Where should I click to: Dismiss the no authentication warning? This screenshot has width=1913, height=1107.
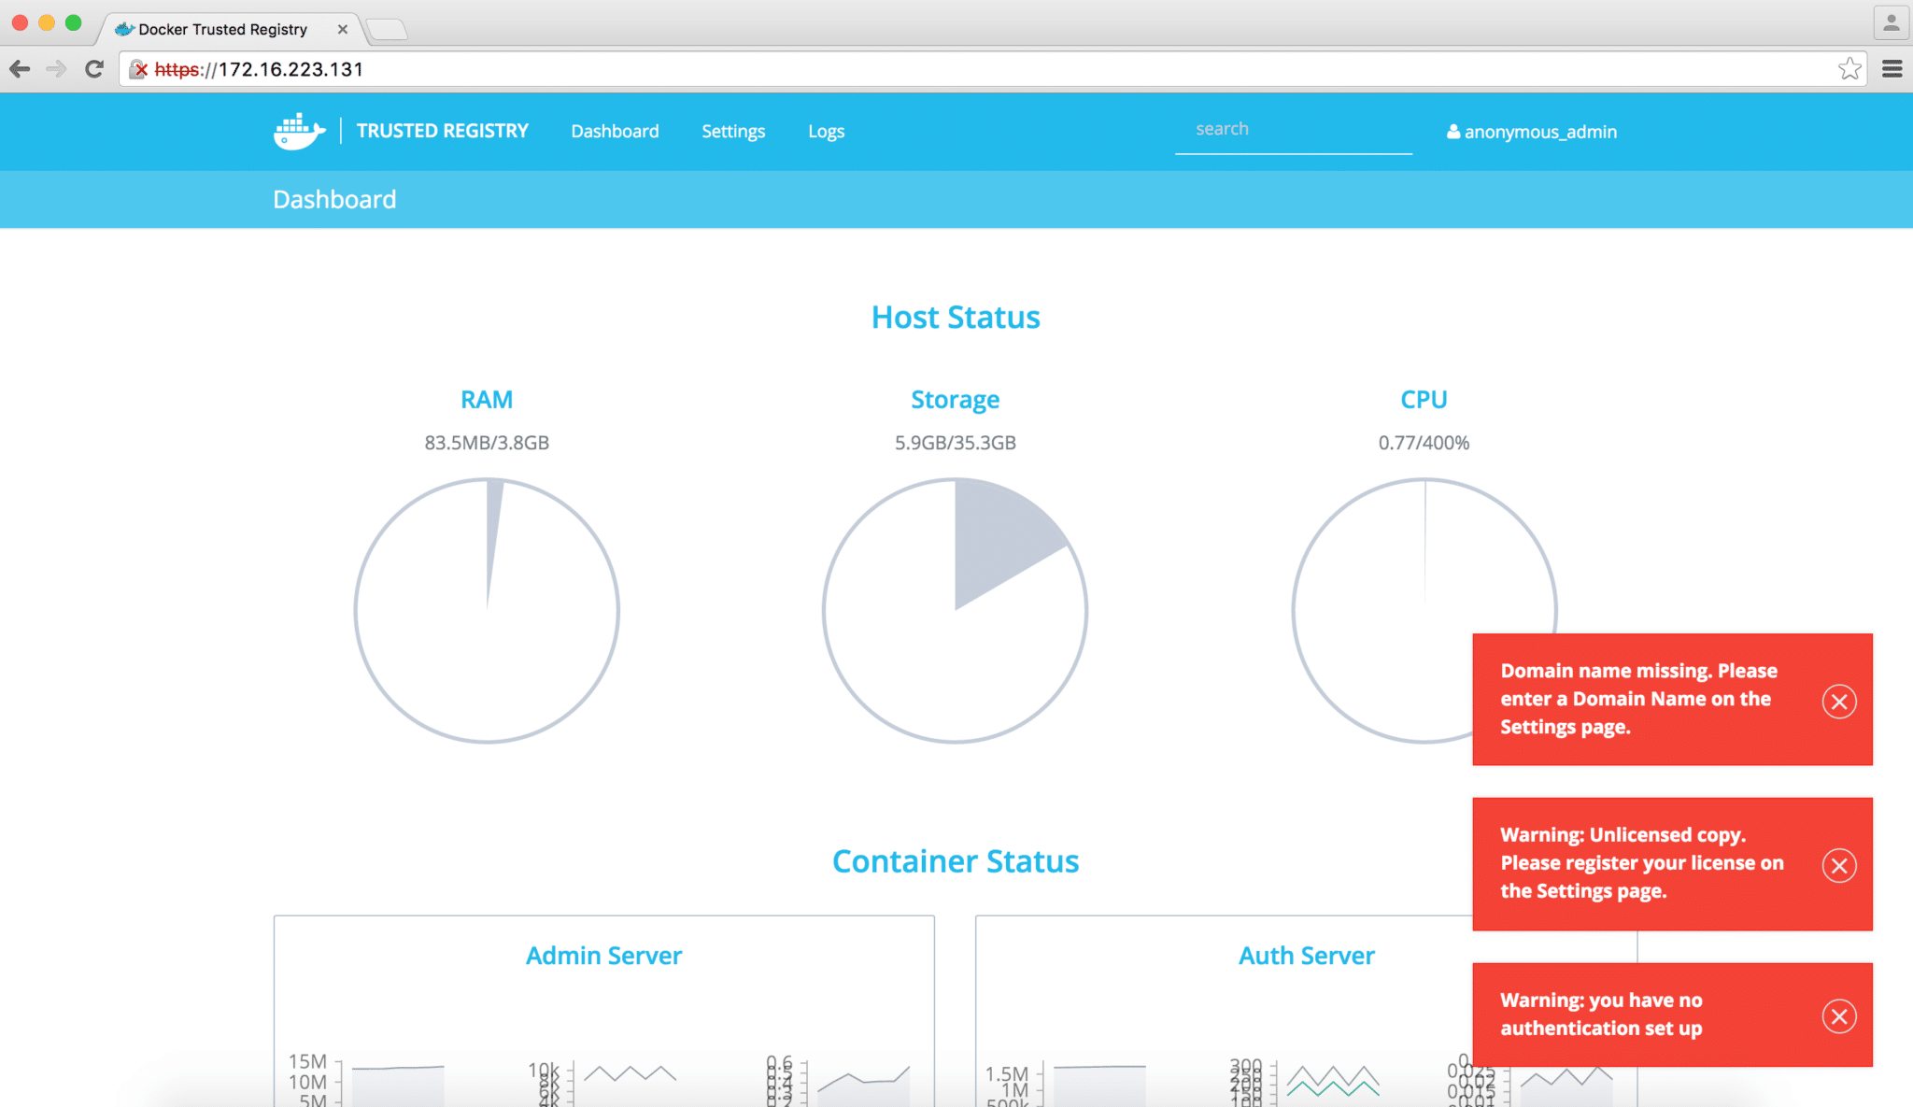point(1838,1015)
